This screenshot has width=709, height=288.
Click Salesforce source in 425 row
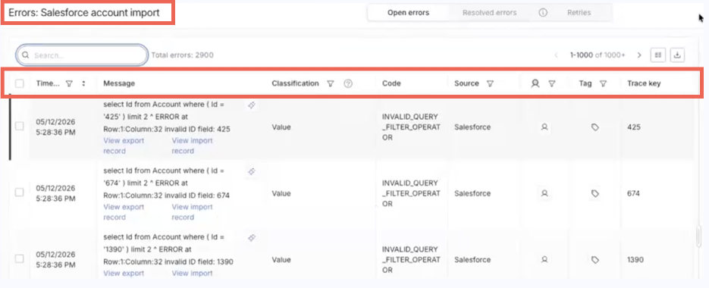coord(472,127)
